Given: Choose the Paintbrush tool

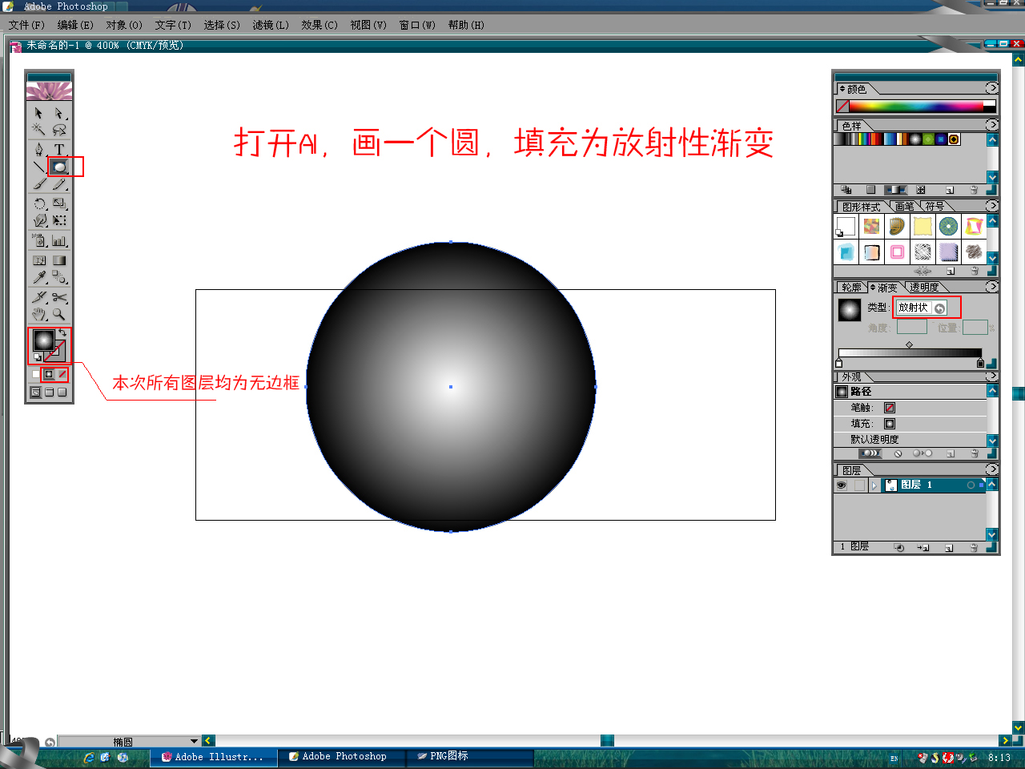Looking at the screenshot, I should point(38,183).
